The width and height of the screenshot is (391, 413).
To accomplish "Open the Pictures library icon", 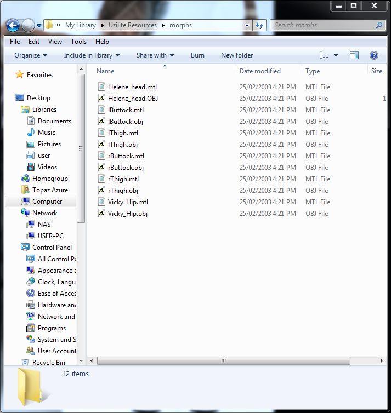I will tap(31, 144).
